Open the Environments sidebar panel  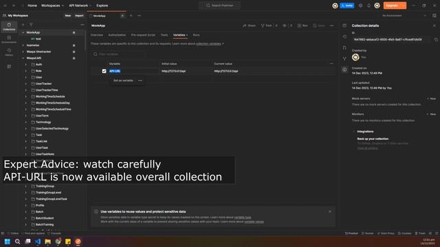click(9, 40)
